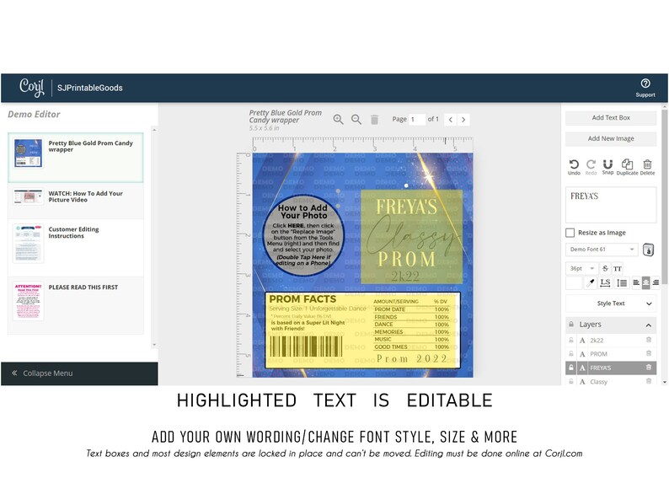
Task: Click Add Text Box button
Action: [611, 118]
